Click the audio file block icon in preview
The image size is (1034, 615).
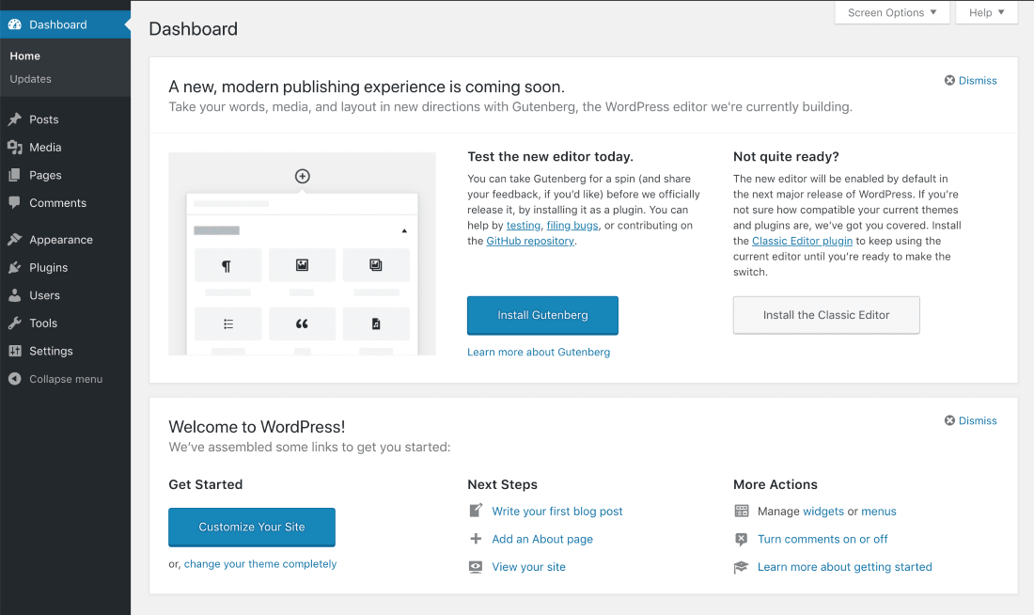[376, 324]
